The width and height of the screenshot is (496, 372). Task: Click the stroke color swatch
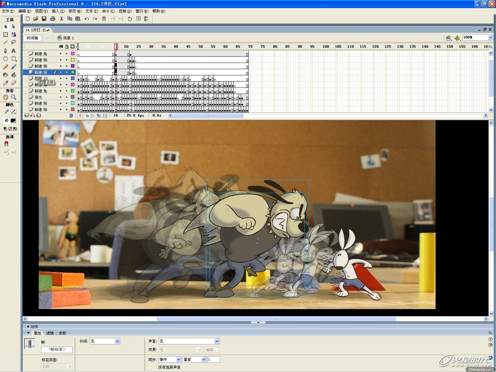(x=13, y=112)
